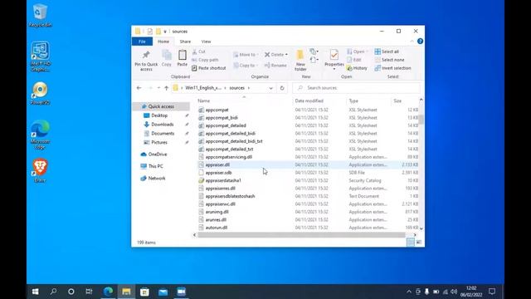
Task: Open Desktop in the navigation pane
Action: (159, 115)
